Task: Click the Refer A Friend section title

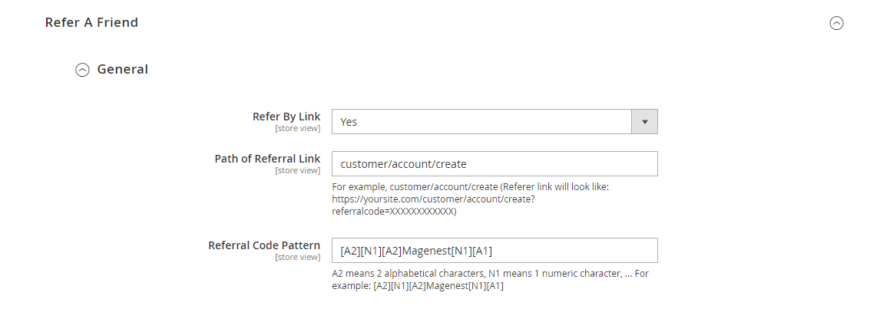Action: click(x=91, y=23)
